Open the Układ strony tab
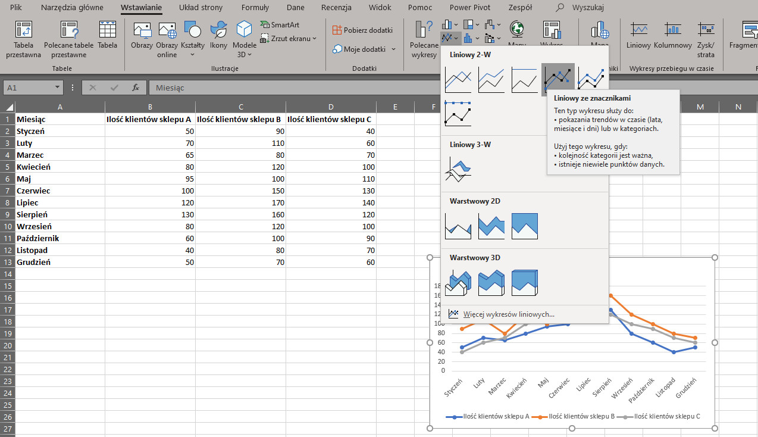Viewport: 758px width, 437px height. 201,8
